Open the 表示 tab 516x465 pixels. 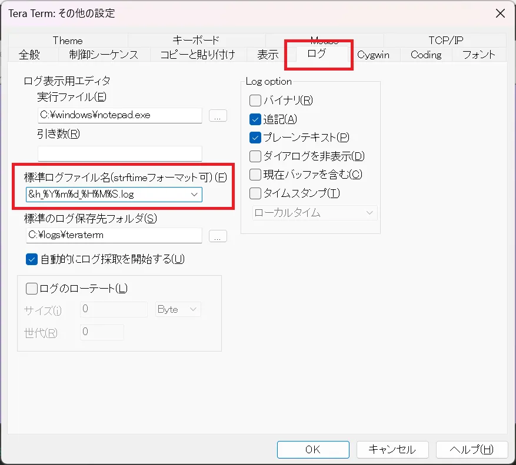[x=268, y=55]
